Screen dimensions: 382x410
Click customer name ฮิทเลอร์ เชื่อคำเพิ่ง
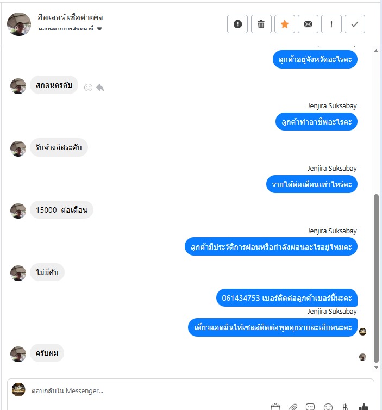70,17
